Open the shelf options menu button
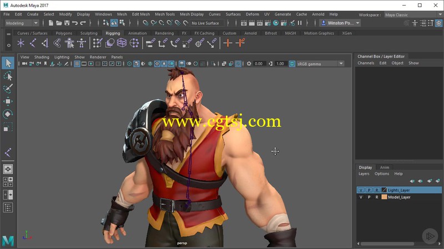444x249 pixels. click(8, 45)
